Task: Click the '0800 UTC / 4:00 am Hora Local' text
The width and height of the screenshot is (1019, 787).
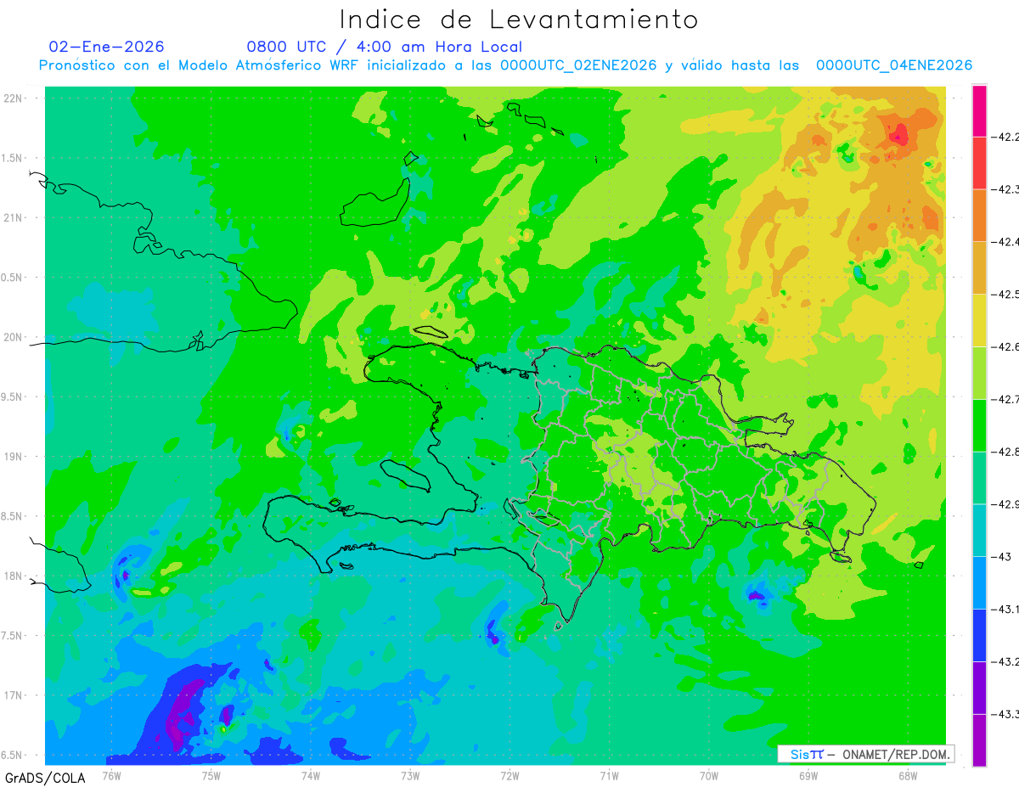Action: (x=384, y=47)
